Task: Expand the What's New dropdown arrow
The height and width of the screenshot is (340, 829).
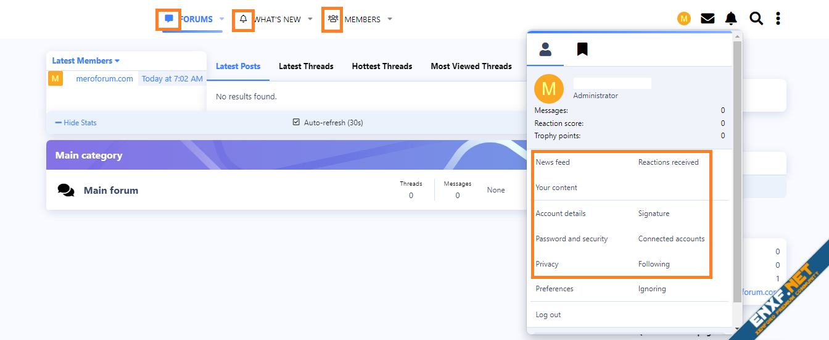Action: coord(310,19)
